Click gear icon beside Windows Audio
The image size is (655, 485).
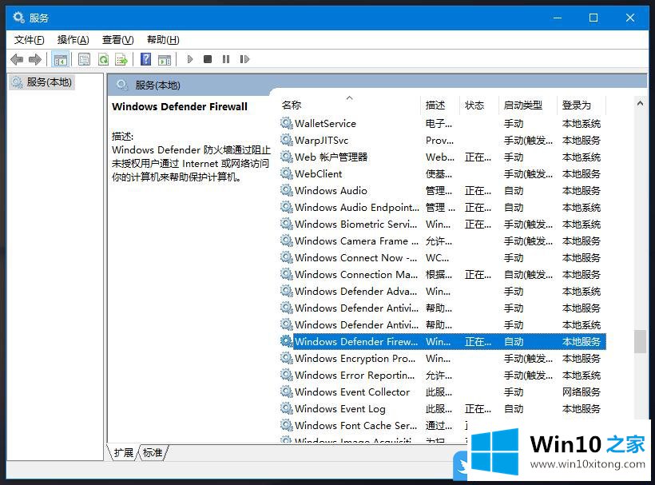point(287,190)
